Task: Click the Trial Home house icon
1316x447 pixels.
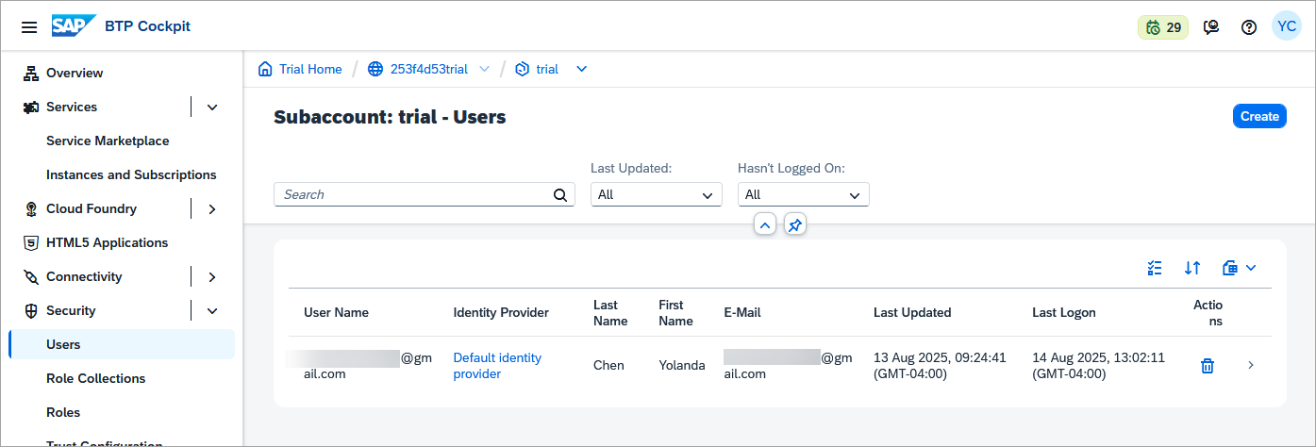Action: point(265,69)
